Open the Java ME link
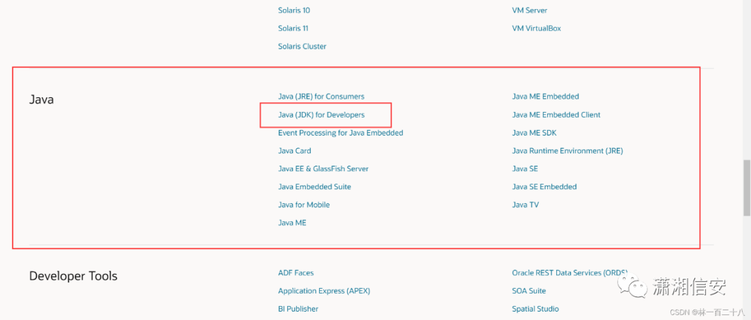The height and width of the screenshot is (320, 751). coord(292,223)
